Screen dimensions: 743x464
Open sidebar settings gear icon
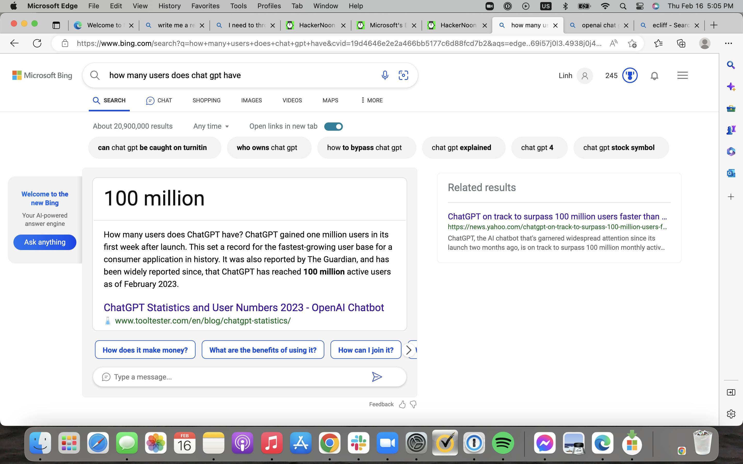coord(731,414)
